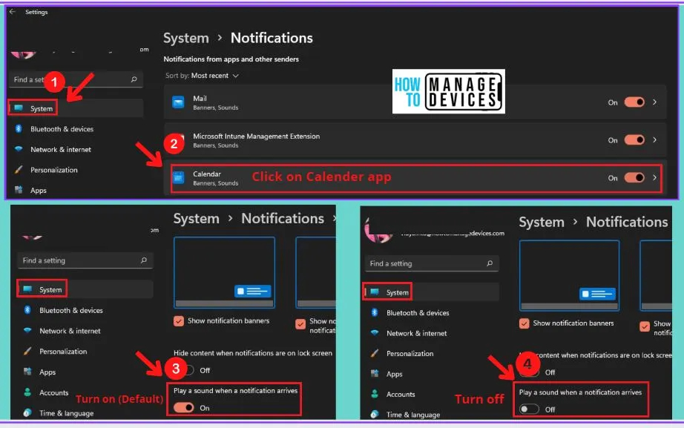684x428 pixels.
Task: Click Accounts icon in bottom-left panel
Action: [27, 392]
